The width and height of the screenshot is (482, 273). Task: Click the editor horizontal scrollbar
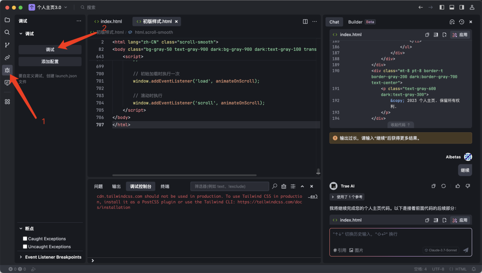(184, 175)
